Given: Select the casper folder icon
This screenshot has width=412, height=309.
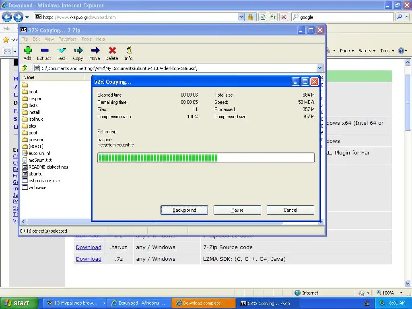Looking at the screenshot, I should coord(25,99).
